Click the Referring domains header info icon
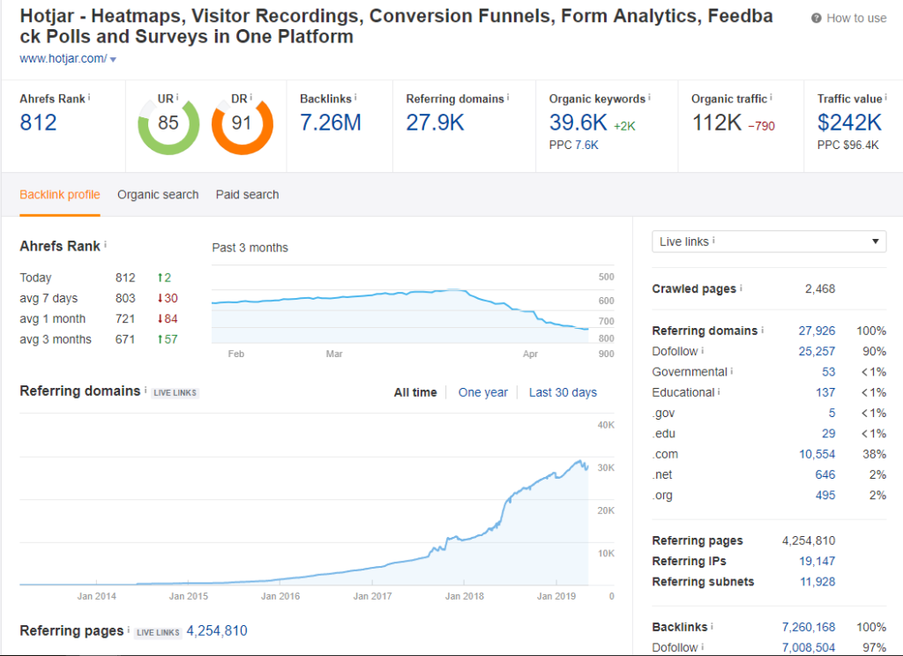The width and height of the screenshot is (903, 656). pos(507,98)
